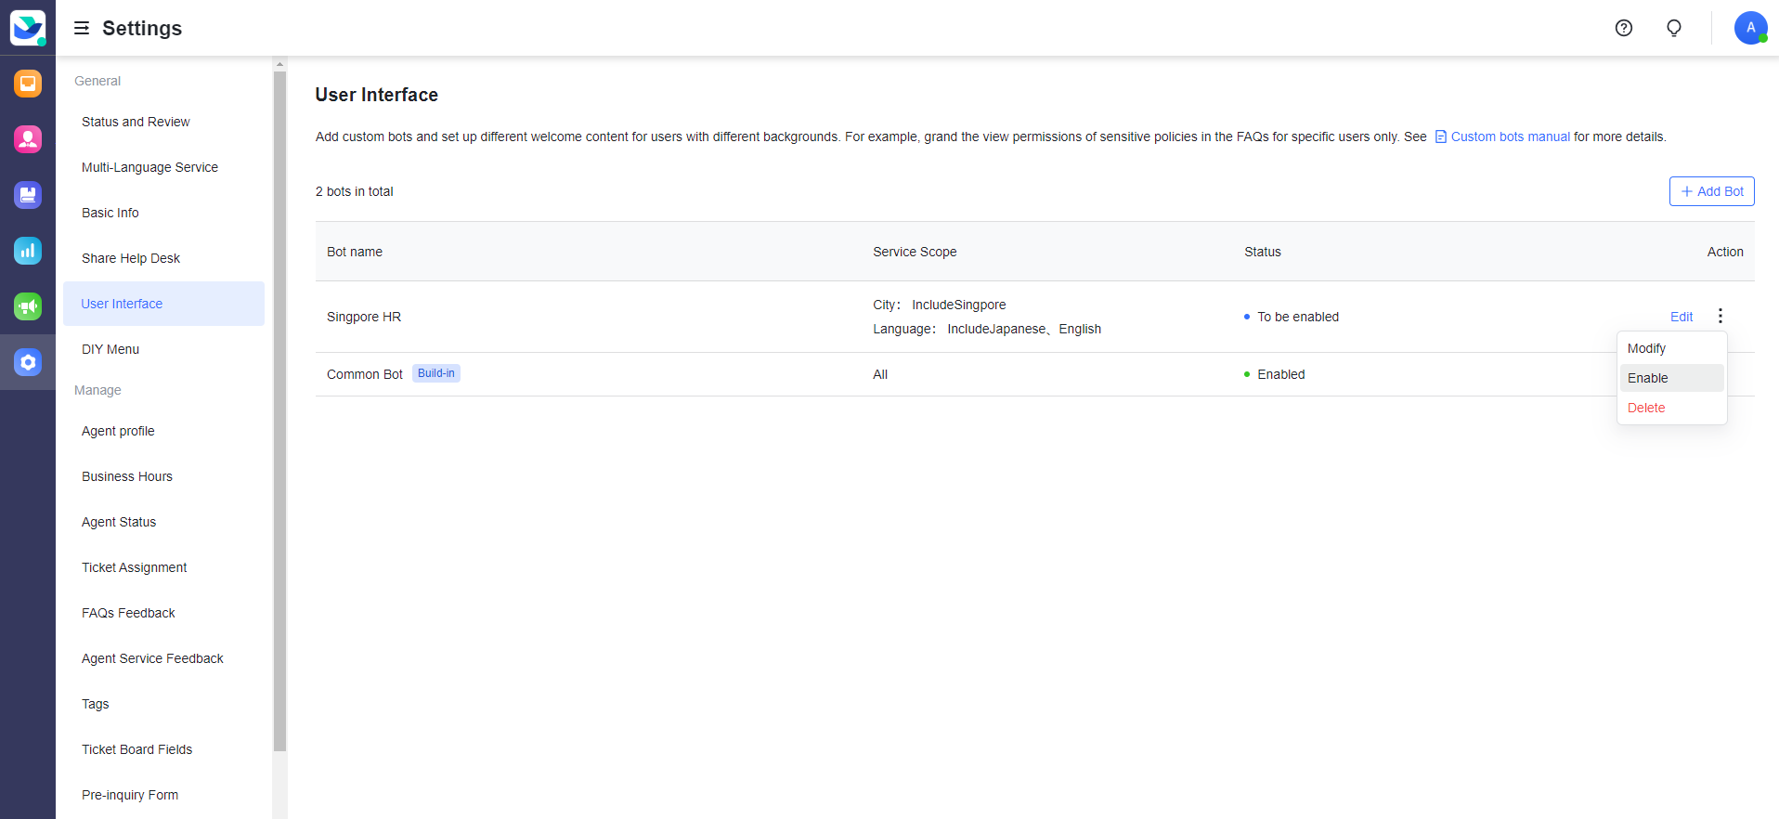Toggle the three-dot more menu for Singpore HR
Screen dimensions: 1779x819
pyautogui.click(x=1720, y=317)
